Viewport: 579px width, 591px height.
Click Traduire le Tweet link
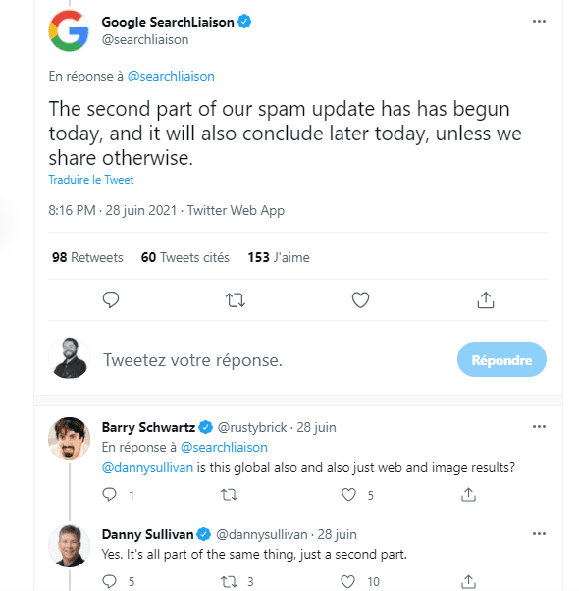coord(91,180)
